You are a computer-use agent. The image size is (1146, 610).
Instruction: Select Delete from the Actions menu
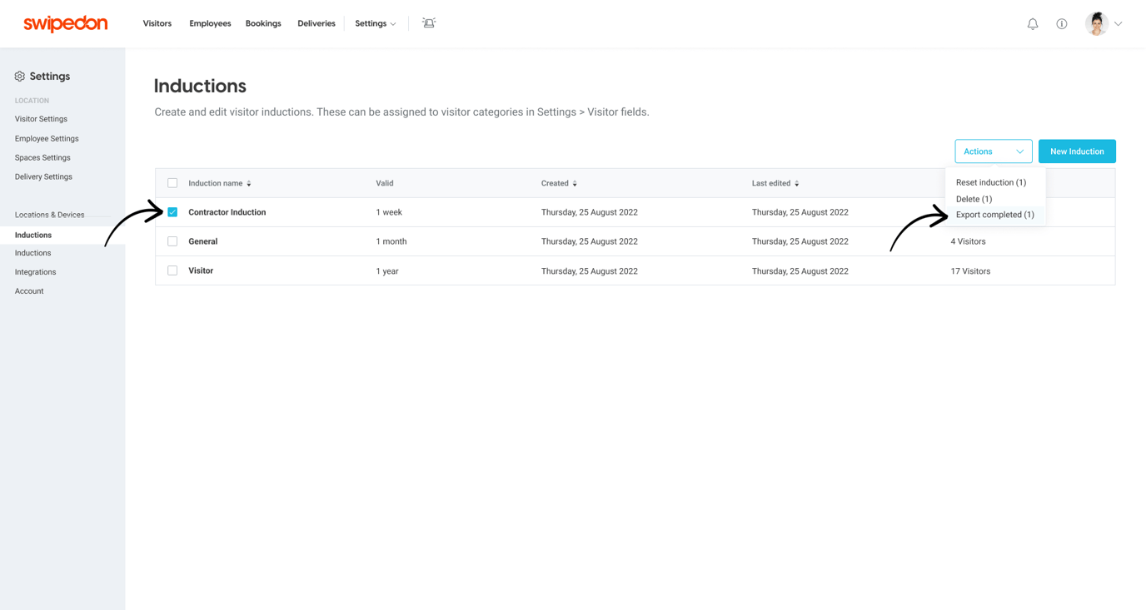(973, 199)
